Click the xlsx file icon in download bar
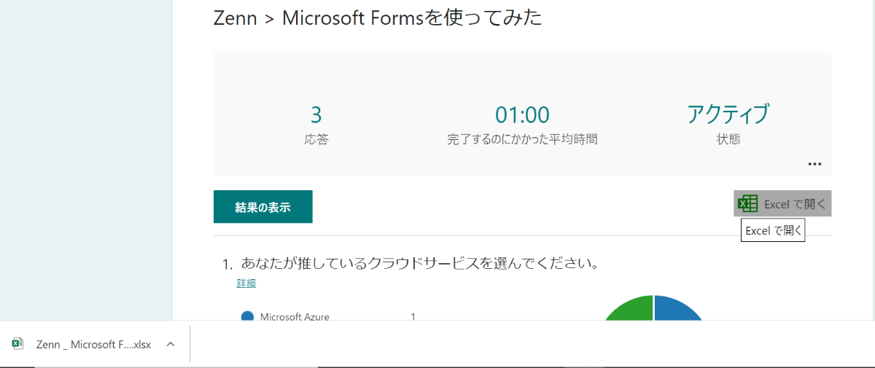 coord(18,344)
